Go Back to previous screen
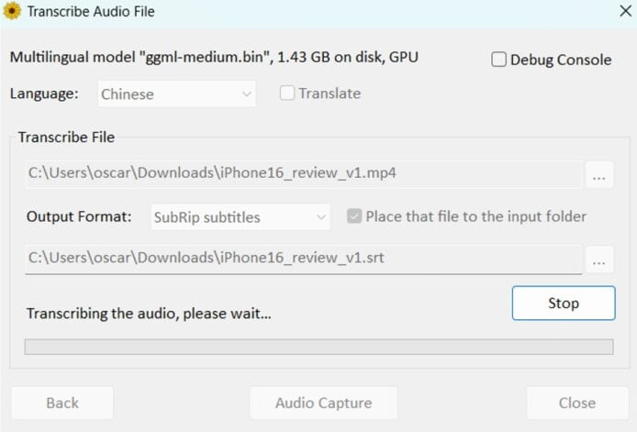This screenshot has height=432, width=637. coord(62,403)
